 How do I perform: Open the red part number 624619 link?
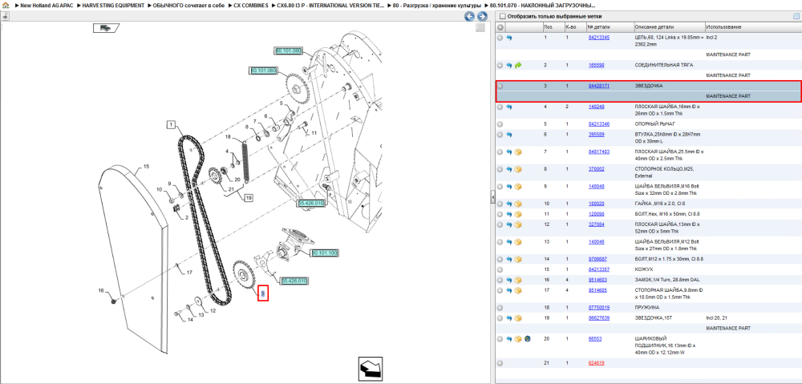pyautogui.click(x=597, y=363)
